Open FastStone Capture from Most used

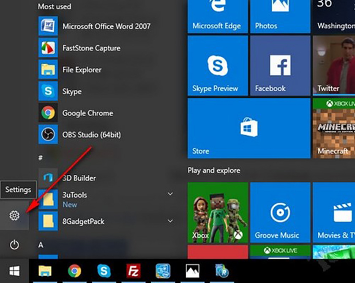pyautogui.click(x=91, y=48)
